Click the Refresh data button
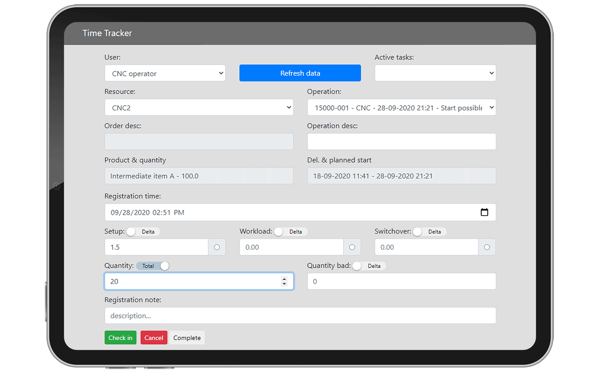 300,73
